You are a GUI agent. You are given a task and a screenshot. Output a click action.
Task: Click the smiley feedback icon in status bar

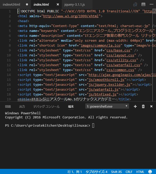pos(150,172)
